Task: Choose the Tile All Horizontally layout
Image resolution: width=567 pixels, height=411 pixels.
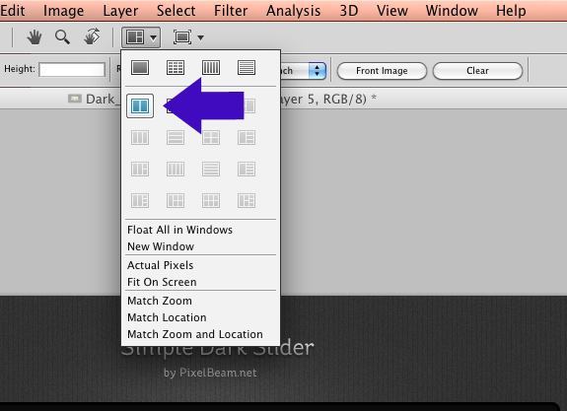Action: (x=247, y=68)
